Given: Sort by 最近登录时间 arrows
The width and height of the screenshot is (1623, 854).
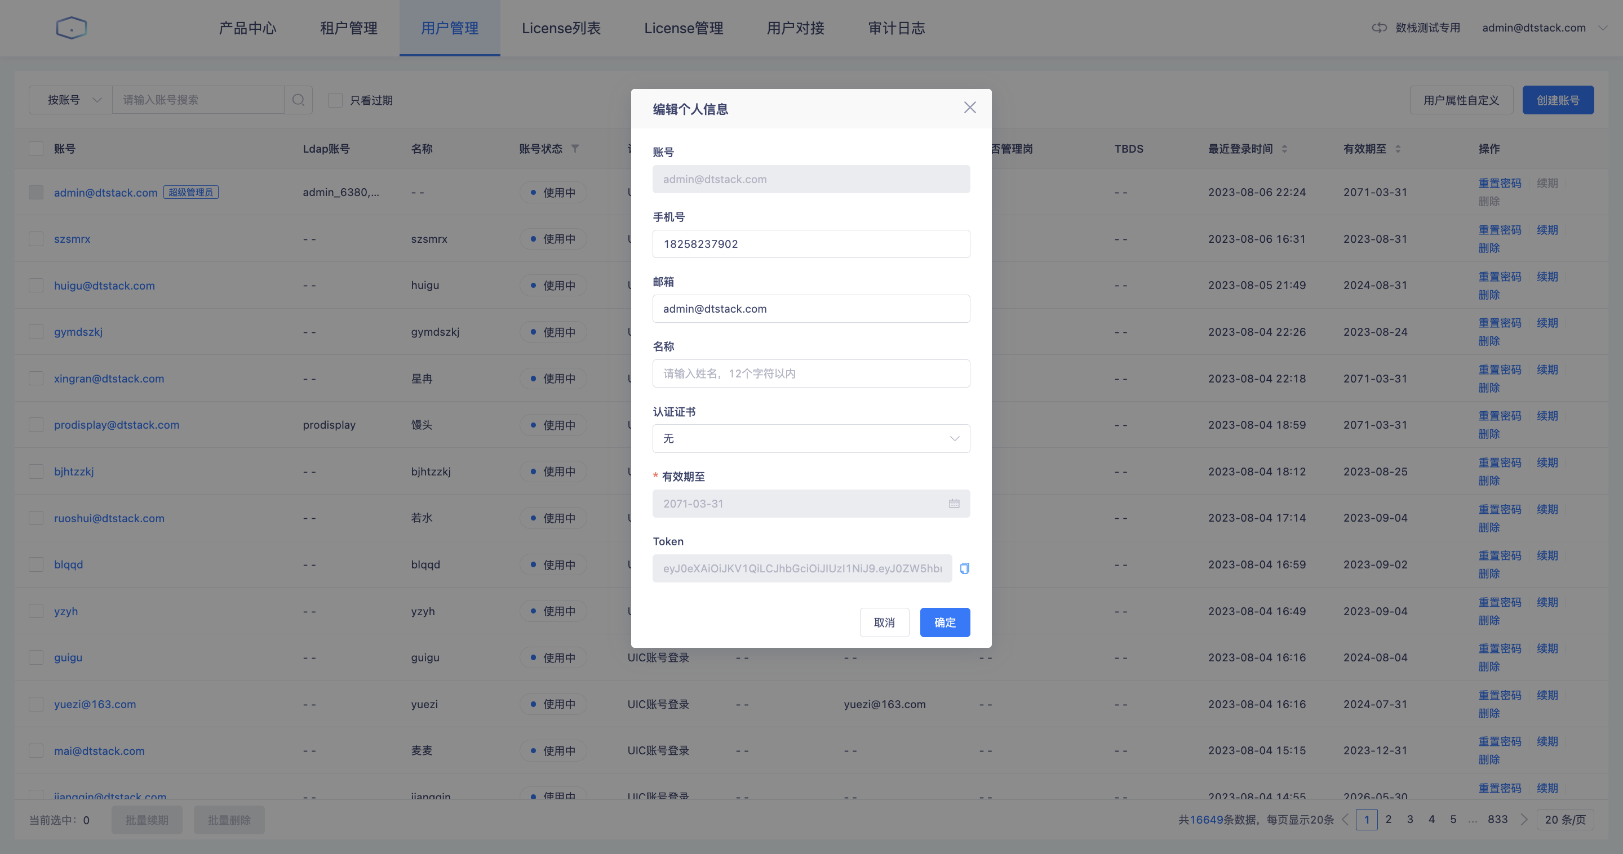Looking at the screenshot, I should [1284, 149].
